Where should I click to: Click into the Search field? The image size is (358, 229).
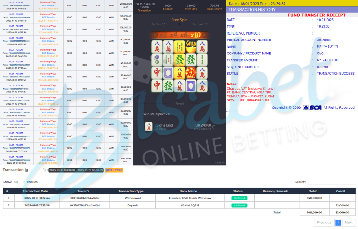331,182
